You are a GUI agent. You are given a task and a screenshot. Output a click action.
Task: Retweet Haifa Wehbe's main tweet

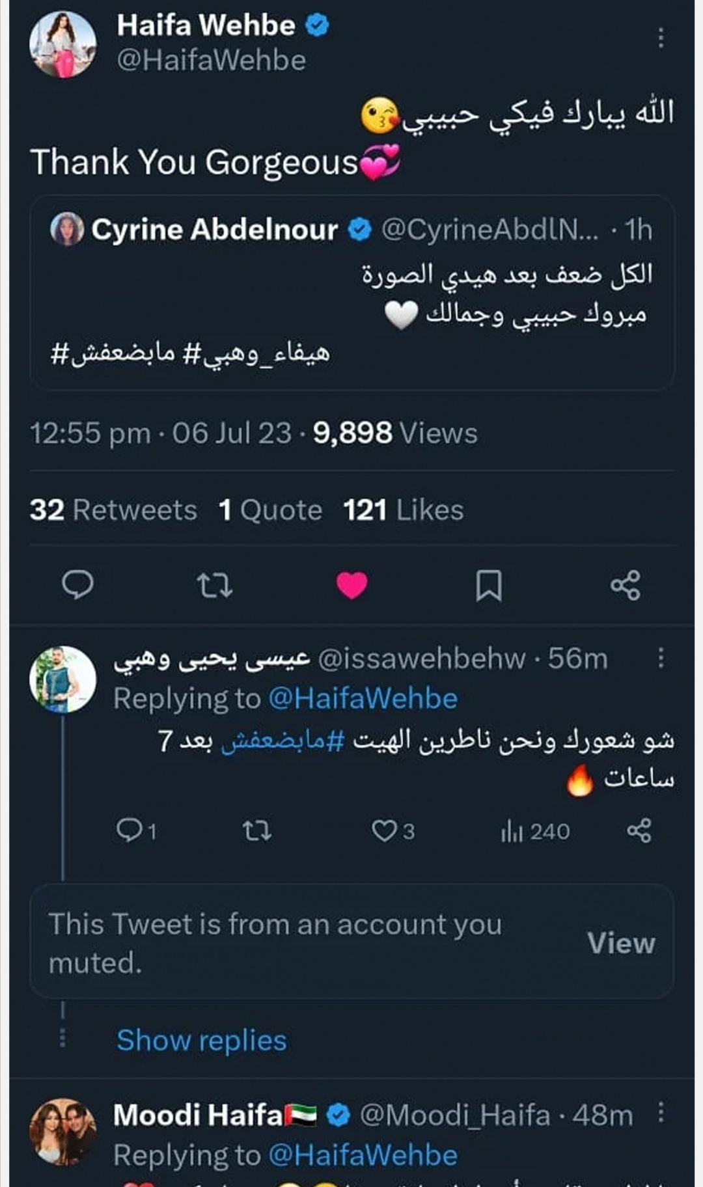tap(214, 585)
